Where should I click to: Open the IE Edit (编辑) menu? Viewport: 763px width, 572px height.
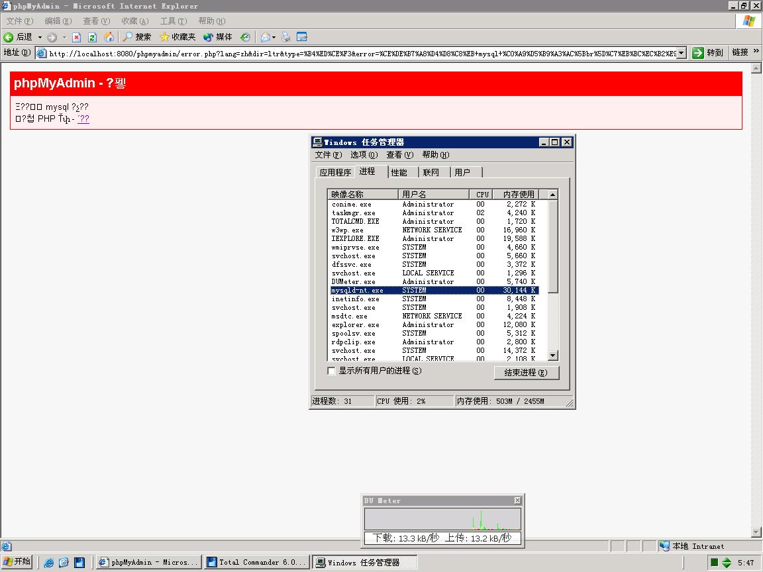58,21
